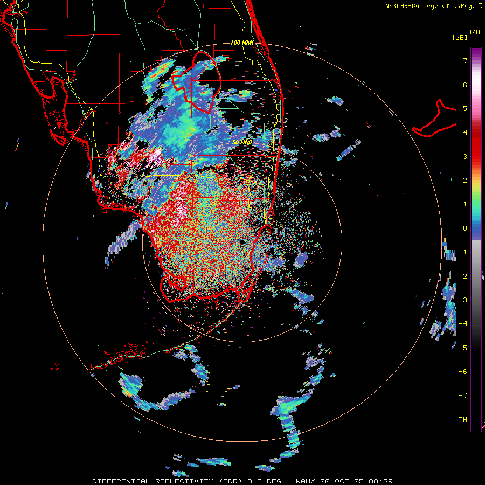Click the 2 value on color scale
Image resolution: width=485 pixels, height=485 pixels.
[465, 181]
